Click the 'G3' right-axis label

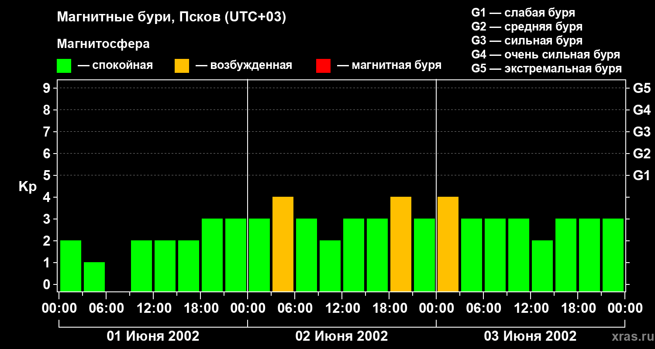pos(641,132)
